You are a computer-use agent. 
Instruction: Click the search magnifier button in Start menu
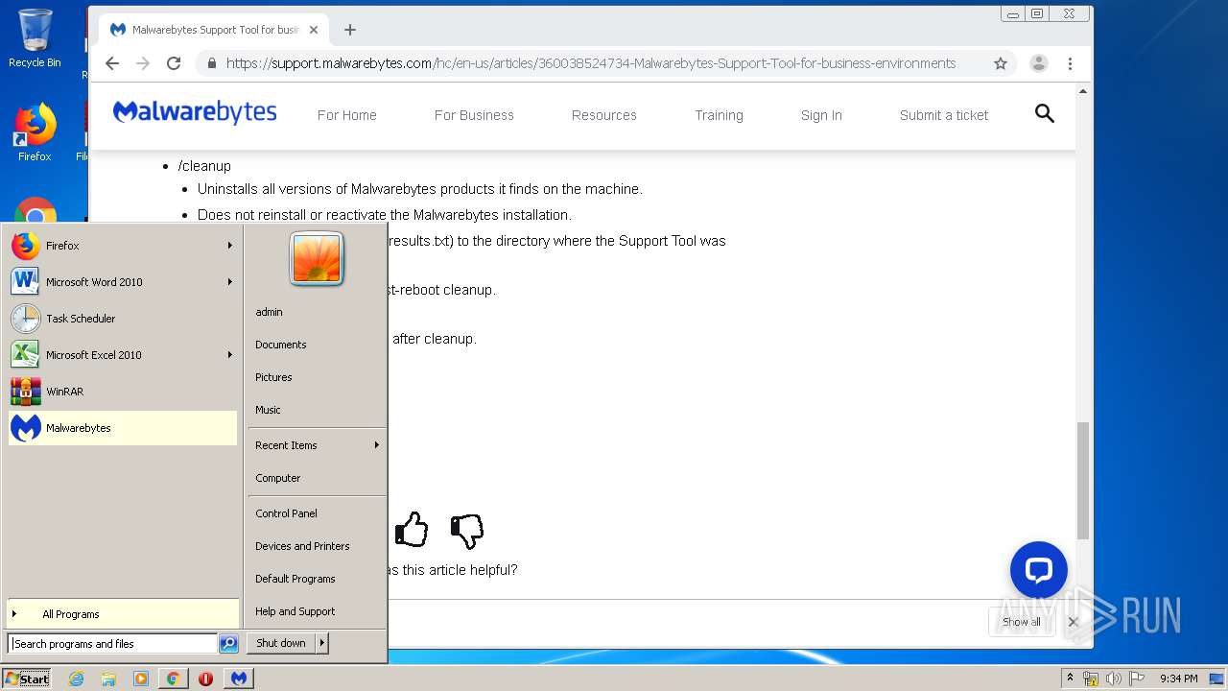click(228, 644)
